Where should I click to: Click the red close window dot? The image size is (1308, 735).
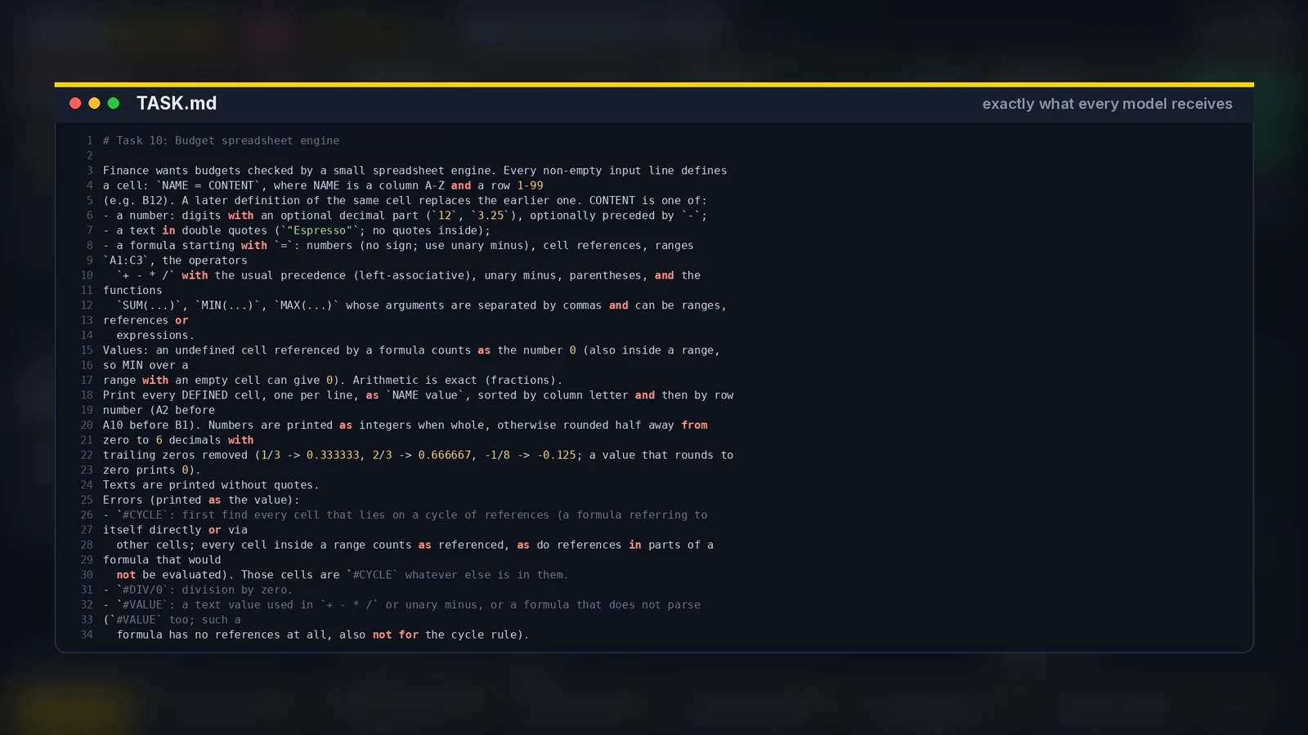click(x=75, y=103)
